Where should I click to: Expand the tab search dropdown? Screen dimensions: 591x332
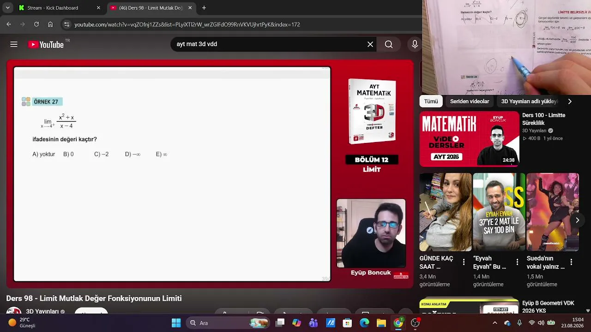click(7, 8)
